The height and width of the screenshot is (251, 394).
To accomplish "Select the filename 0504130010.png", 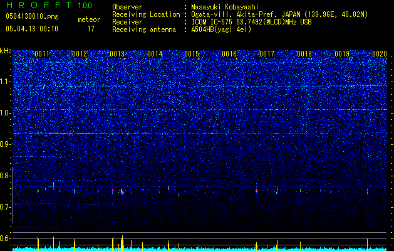I will tap(32, 16).
